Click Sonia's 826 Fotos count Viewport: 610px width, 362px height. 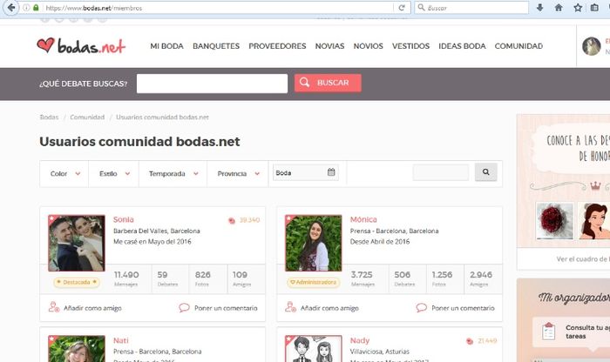pos(203,278)
